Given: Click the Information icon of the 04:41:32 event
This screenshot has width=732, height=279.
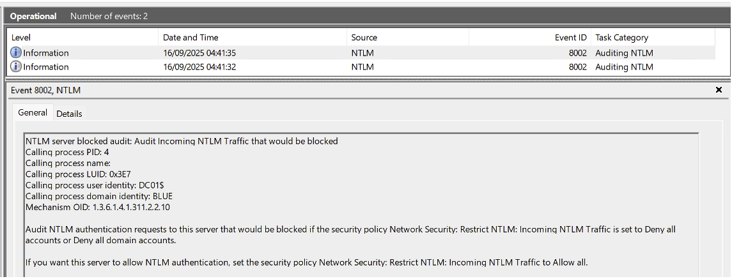Looking at the screenshot, I should [16, 66].
